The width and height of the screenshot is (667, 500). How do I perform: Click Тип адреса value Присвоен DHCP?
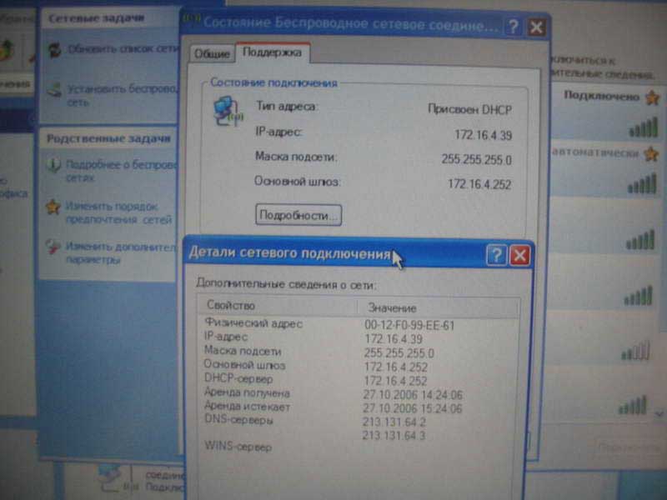click(x=469, y=110)
